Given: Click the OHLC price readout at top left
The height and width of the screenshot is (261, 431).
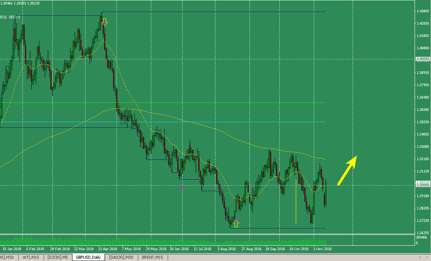Looking at the screenshot, I should point(20,3).
